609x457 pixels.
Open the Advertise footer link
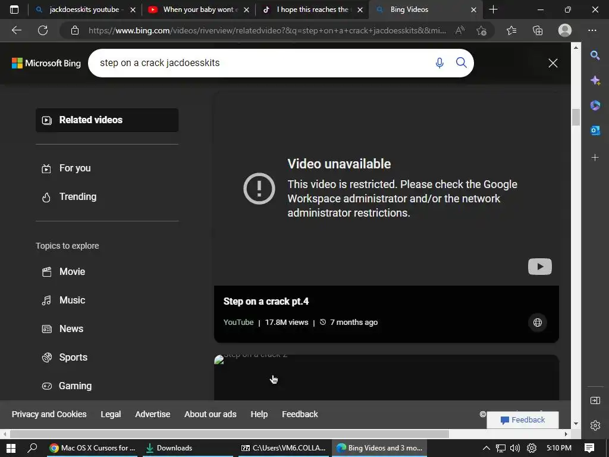(x=153, y=414)
